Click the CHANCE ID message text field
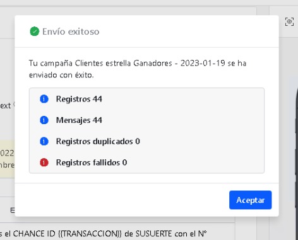The height and width of the screenshot is (240, 298). pos(117,232)
